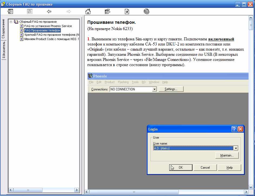The height and width of the screenshot is (196, 255).
Task: Click the question-mark button on Login dialog
Action: pyautogui.click(x=234, y=129)
